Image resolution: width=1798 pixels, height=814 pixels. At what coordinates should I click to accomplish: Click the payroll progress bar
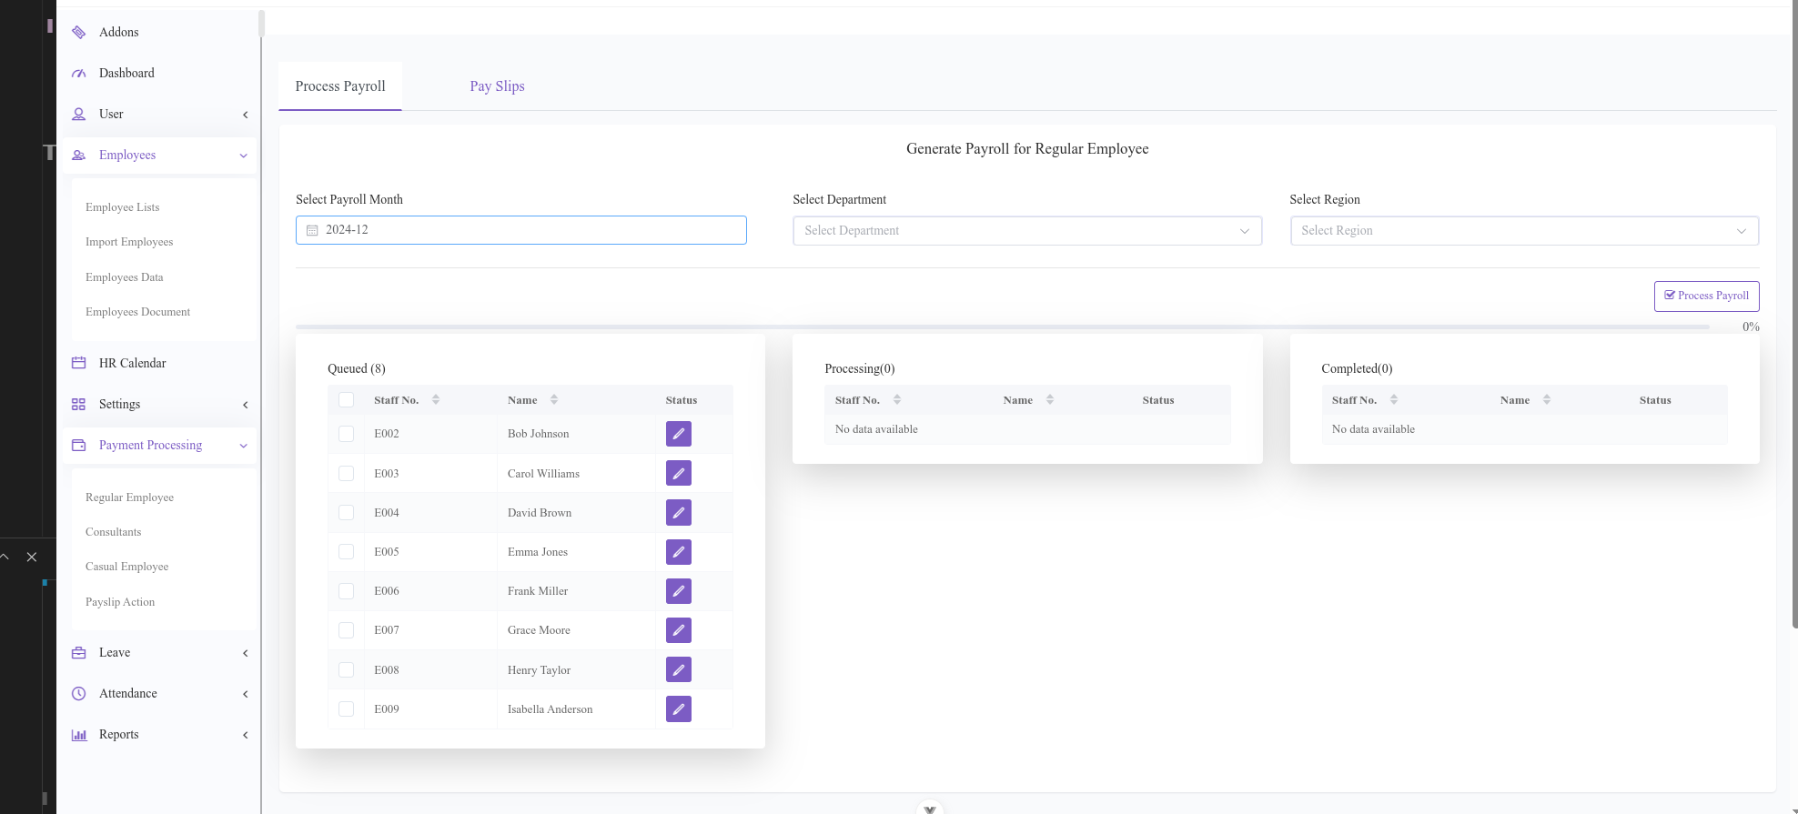[x=1001, y=327]
